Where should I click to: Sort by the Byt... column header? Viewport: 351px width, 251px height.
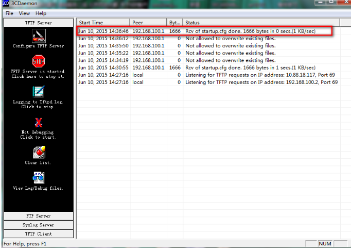174,22
